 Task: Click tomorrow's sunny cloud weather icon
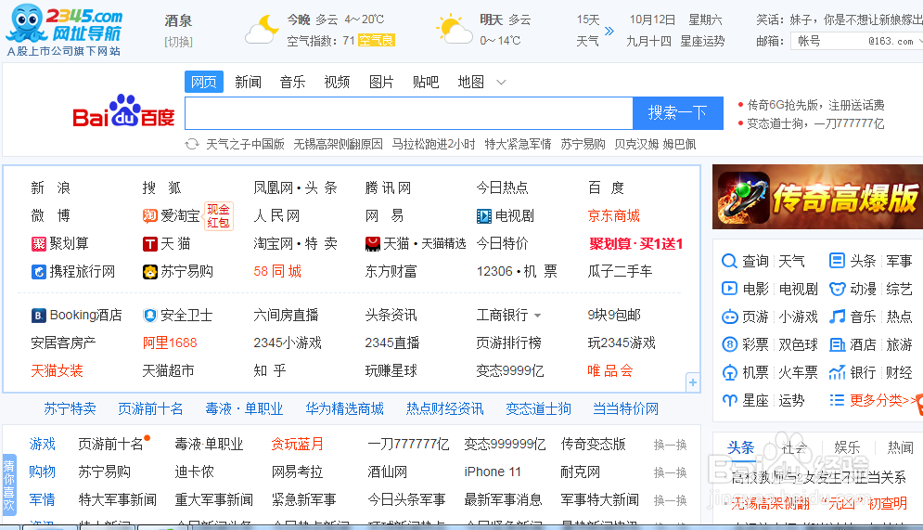tap(454, 30)
